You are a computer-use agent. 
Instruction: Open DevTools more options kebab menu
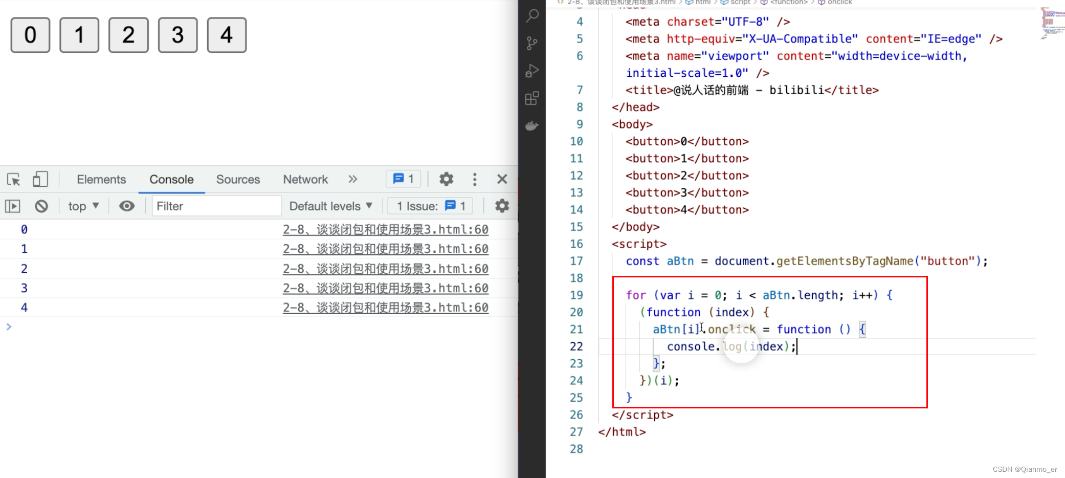tap(475, 179)
